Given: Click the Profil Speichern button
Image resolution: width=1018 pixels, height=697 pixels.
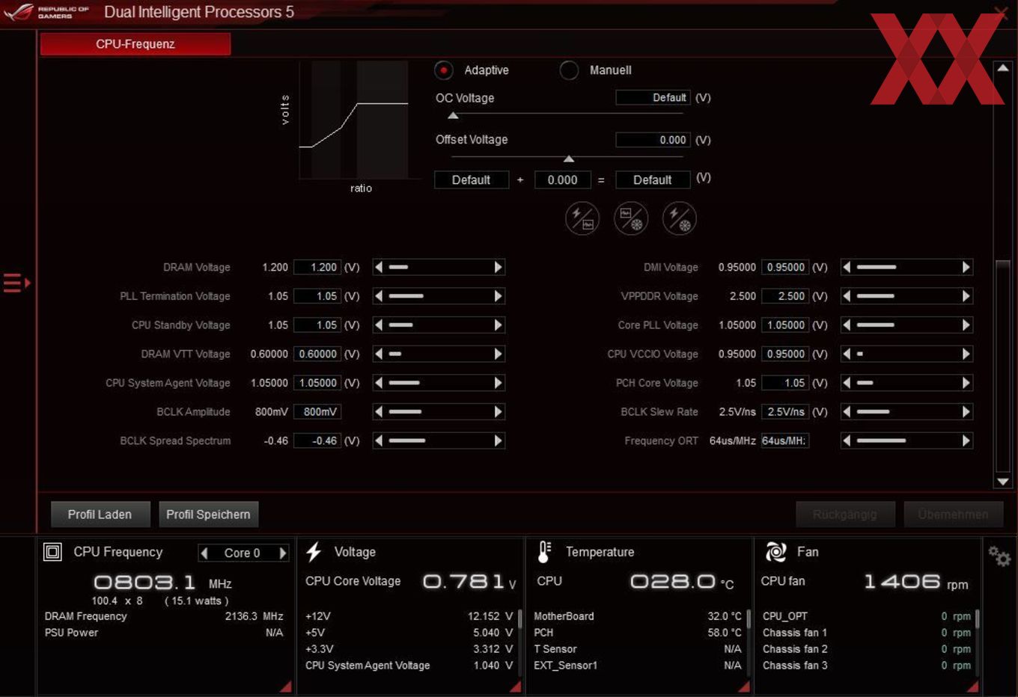Looking at the screenshot, I should (x=208, y=515).
